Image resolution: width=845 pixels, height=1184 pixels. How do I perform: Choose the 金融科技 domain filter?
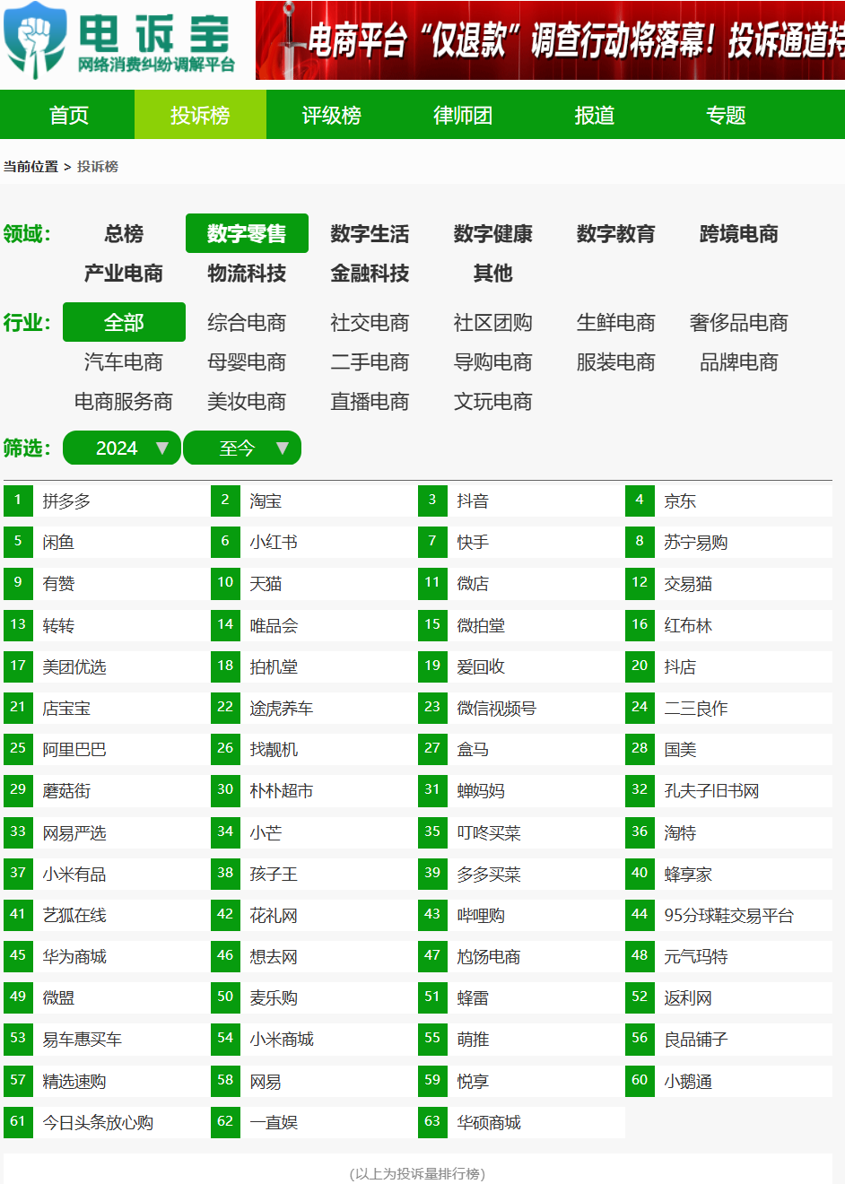pos(370,273)
